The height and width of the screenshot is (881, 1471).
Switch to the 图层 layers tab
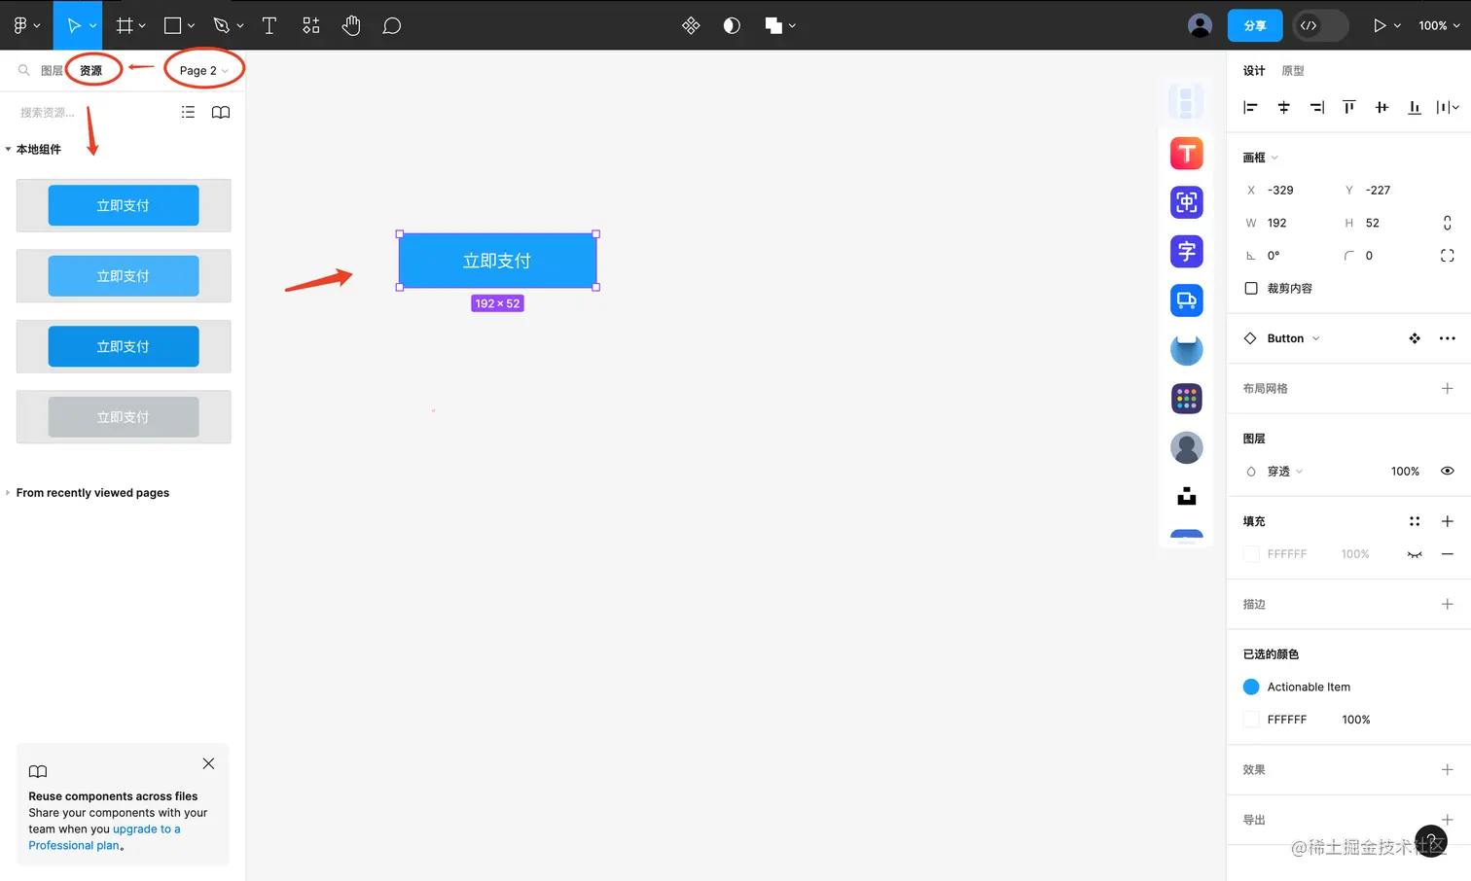pos(52,70)
